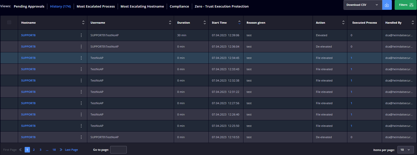Focus the Go to page input
The height and width of the screenshot is (155, 417).
118,150
